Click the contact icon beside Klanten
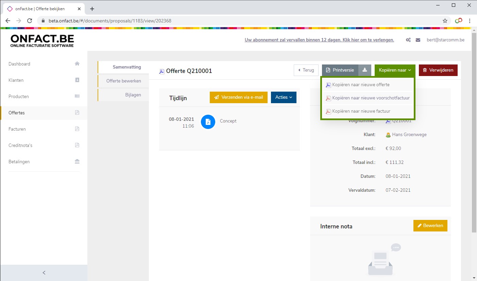The image size is (477, 281). (77, 80)
